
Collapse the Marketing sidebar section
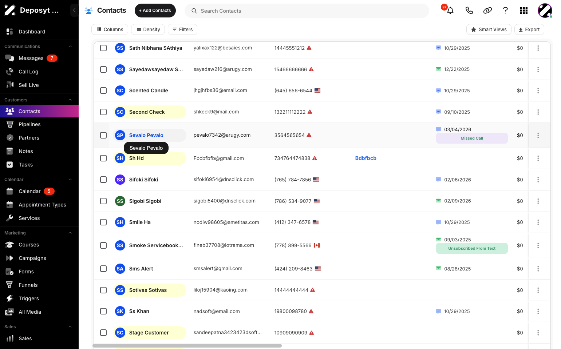pos(70,233)
